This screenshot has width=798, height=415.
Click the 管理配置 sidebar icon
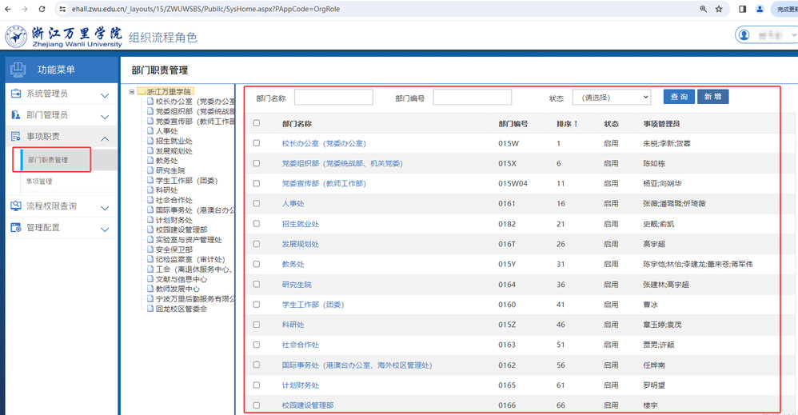pos(16,228)
